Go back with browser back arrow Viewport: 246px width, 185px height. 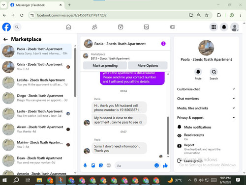[x=4, y=15]
